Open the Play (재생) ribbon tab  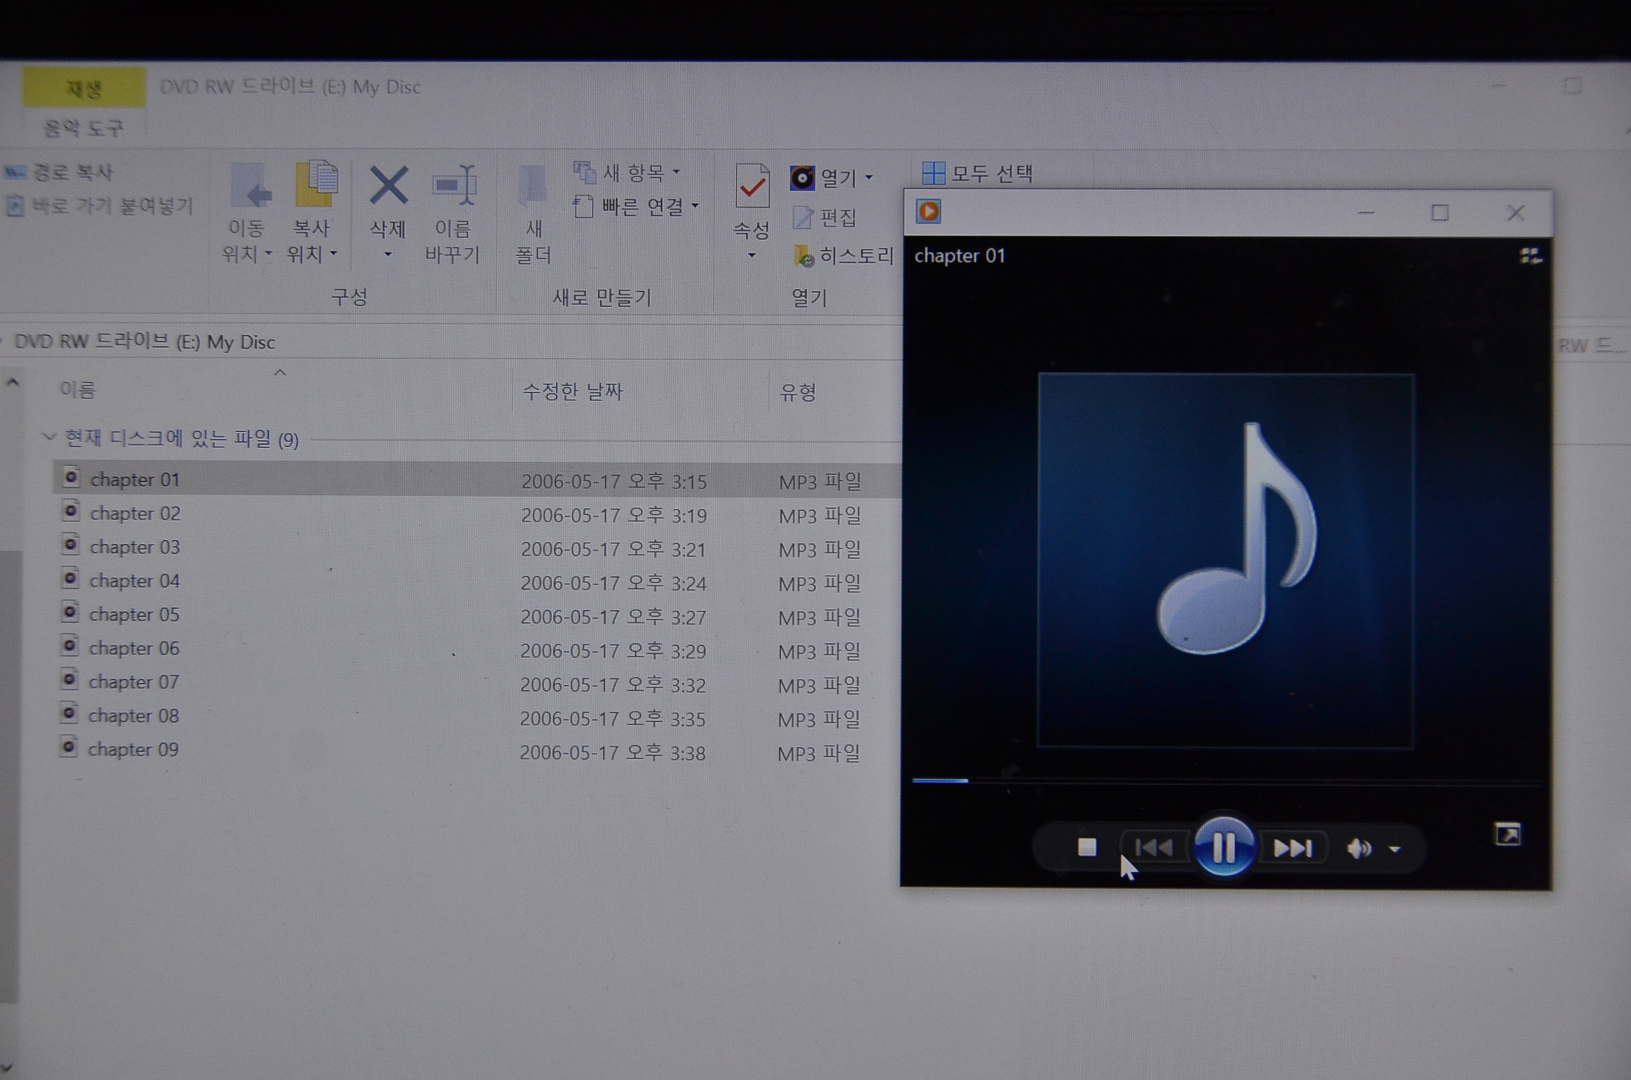84,87
